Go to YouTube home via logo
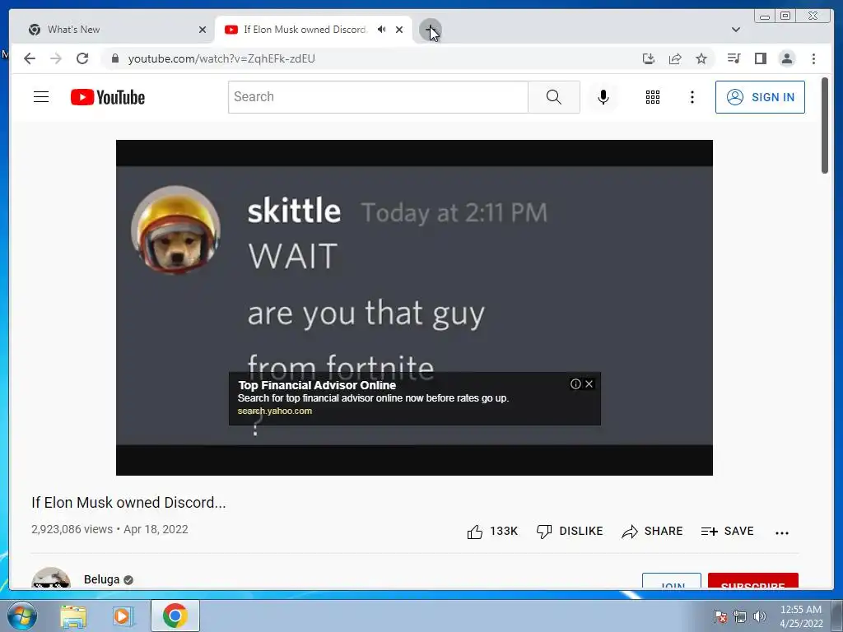Image resolution: width=843 pixels, height=632 pixels. point(108,97)
